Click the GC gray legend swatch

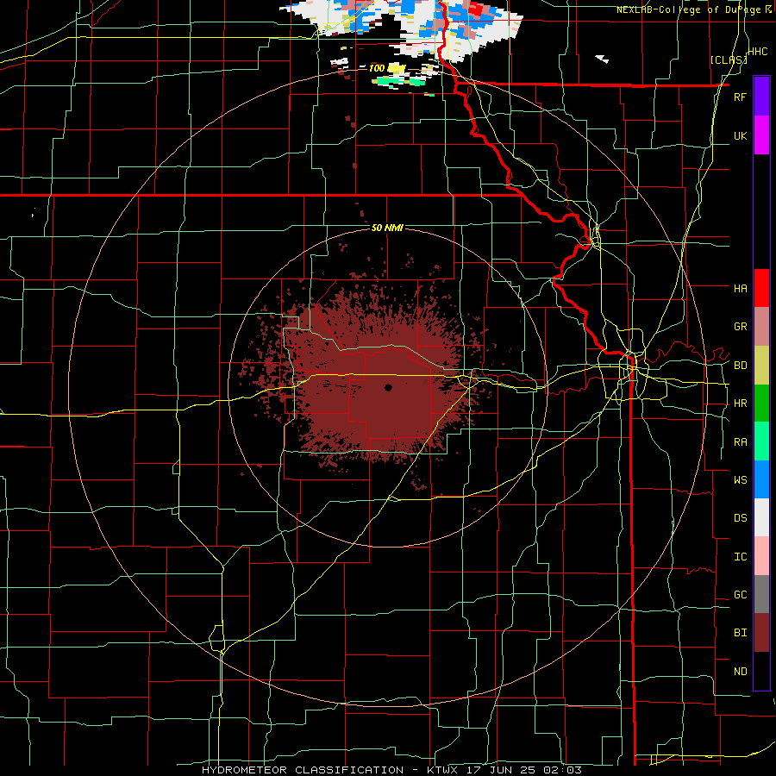(761, 594)
